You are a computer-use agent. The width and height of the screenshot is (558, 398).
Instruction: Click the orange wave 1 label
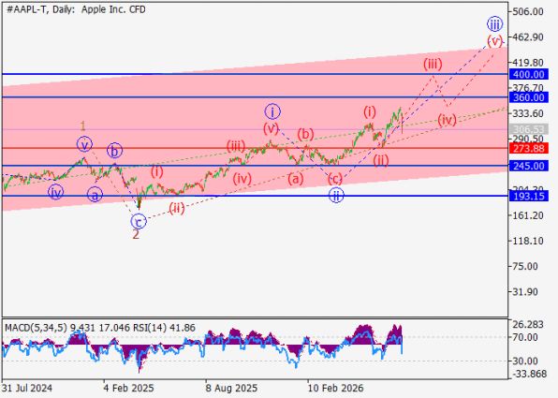[82, 126]
